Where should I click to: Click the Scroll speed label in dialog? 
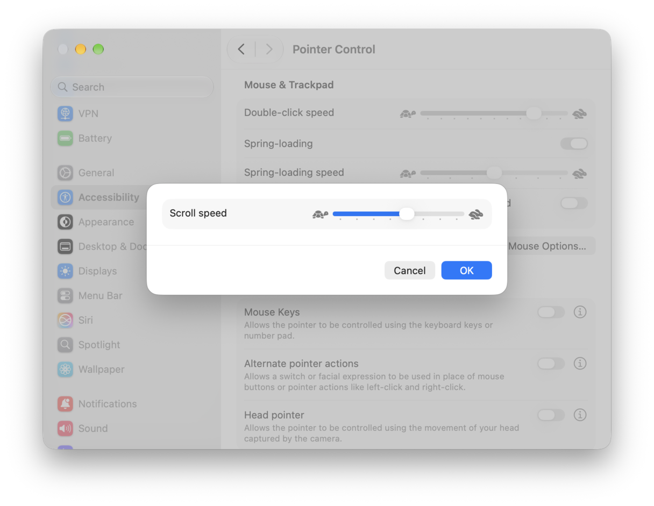coord(198,213)
